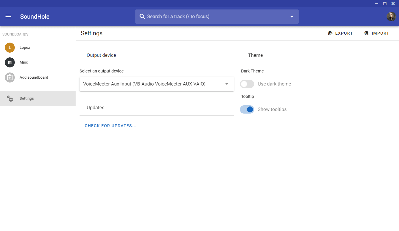Screen dimensions: 399x231
Task: Click the Lopez soundboard avatar icon
Action: [x=10, y=48]
